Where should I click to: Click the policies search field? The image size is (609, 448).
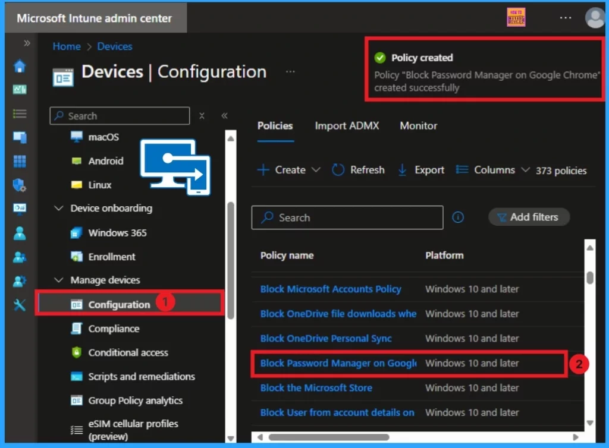tap(347, 217)
